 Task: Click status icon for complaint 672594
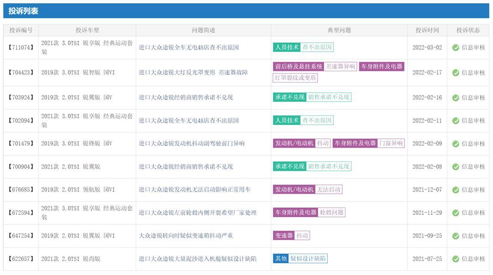tap(456, 213)
